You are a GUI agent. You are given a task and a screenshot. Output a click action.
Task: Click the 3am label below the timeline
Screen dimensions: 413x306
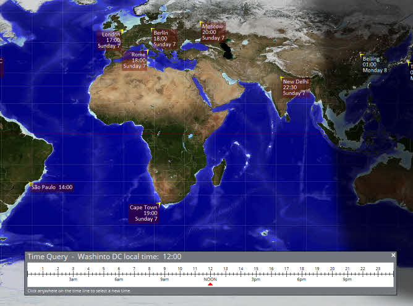tap(73, 279)
